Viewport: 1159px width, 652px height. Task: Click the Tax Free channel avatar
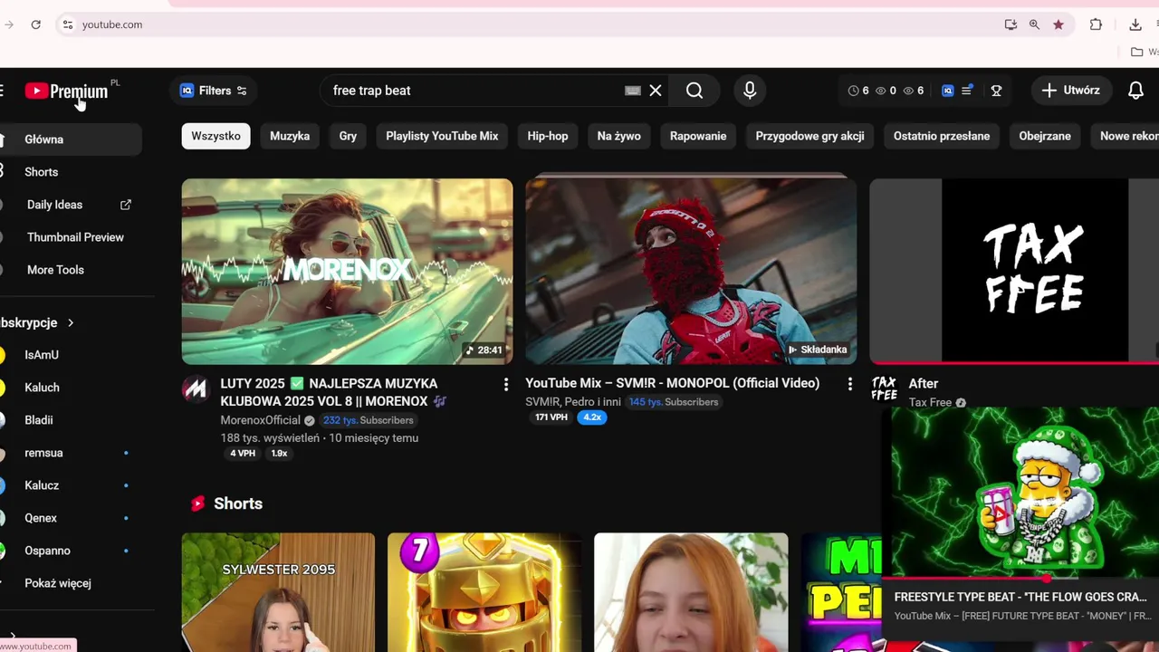884,389
